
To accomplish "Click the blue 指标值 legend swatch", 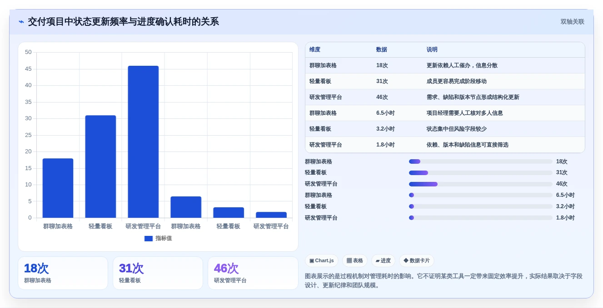I will [x=149, y=238].
